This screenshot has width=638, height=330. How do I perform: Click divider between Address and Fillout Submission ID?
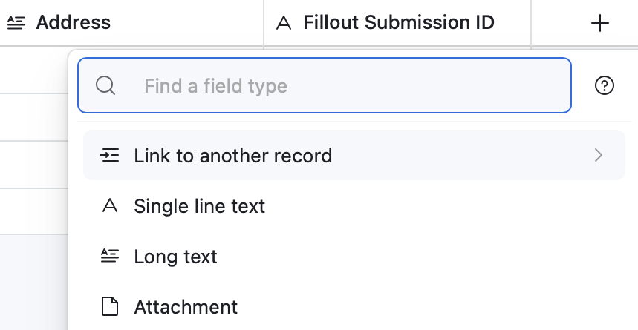coord(264,23)
